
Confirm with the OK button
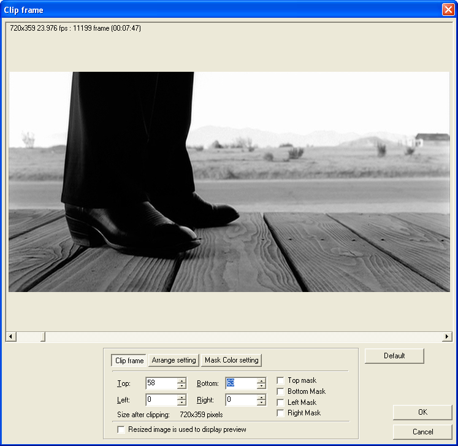pos(422,412)
